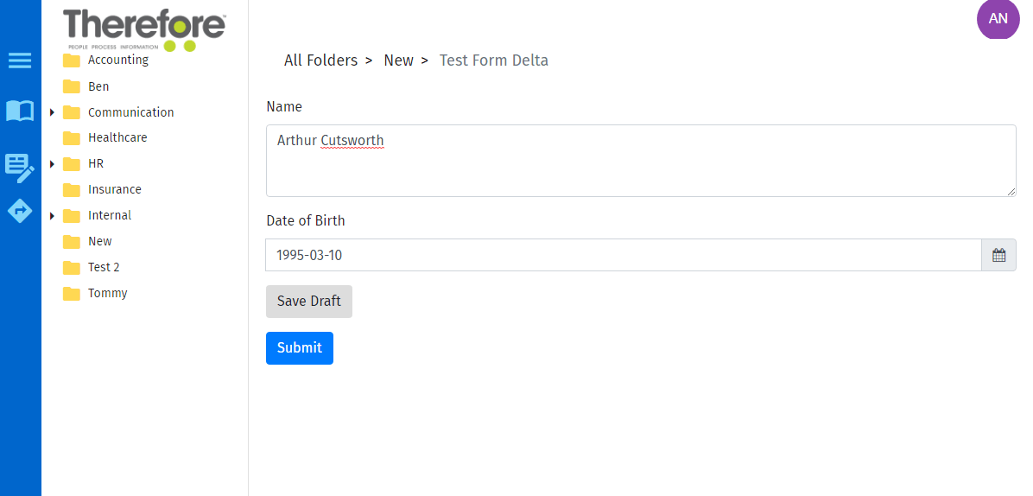Image resolution: width=1033 pixels, height=496 pixels.
Task: Select the Healthcare folder
Action: [117, 138]
